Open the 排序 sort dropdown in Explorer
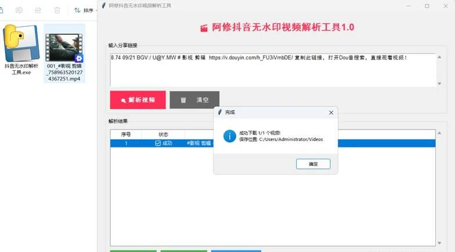Viewport: 455px width, 252px height. tap(86, 10)
